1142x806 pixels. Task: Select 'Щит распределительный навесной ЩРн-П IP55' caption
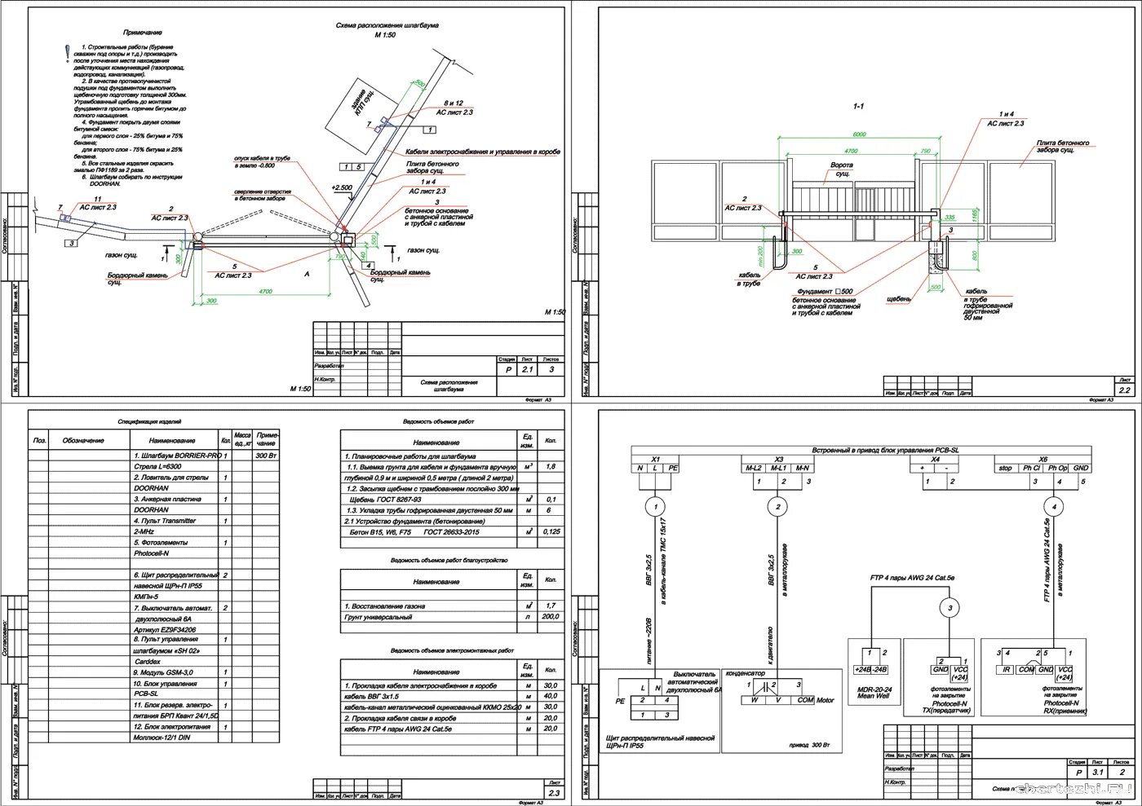point(660,742)
